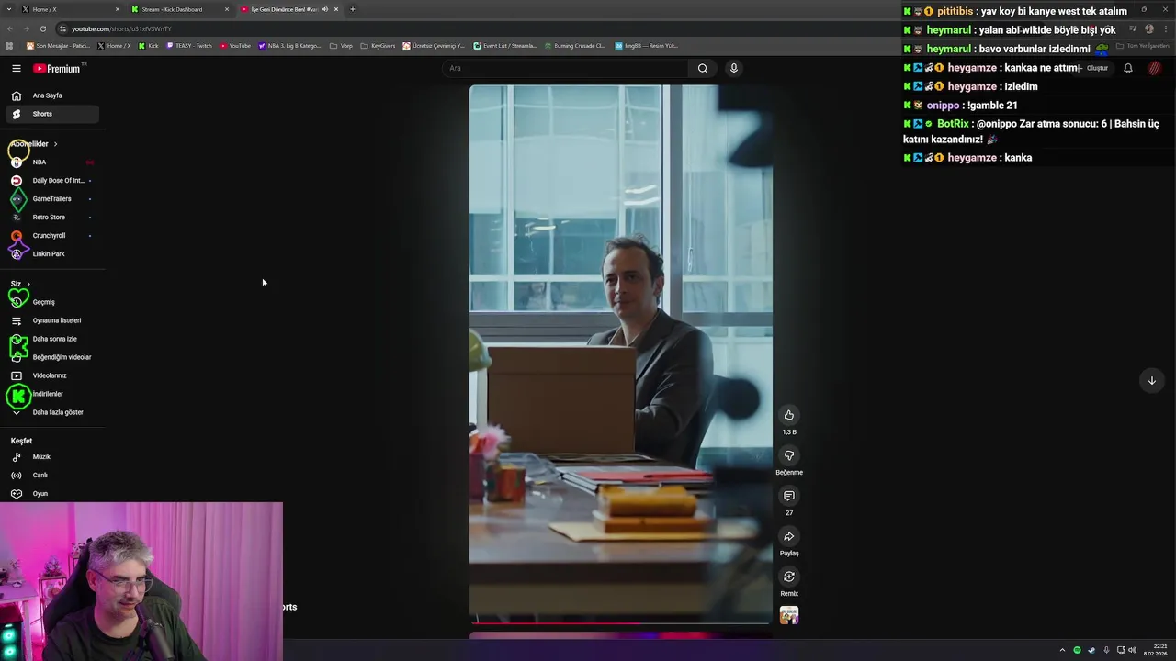Open Daha sonra izle list

pyautogui.click(x=51, y=339)
